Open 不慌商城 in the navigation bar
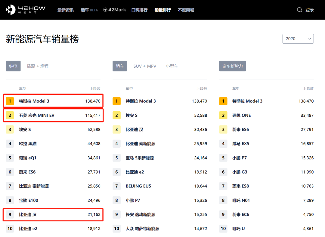 click(x=186, y=10)
